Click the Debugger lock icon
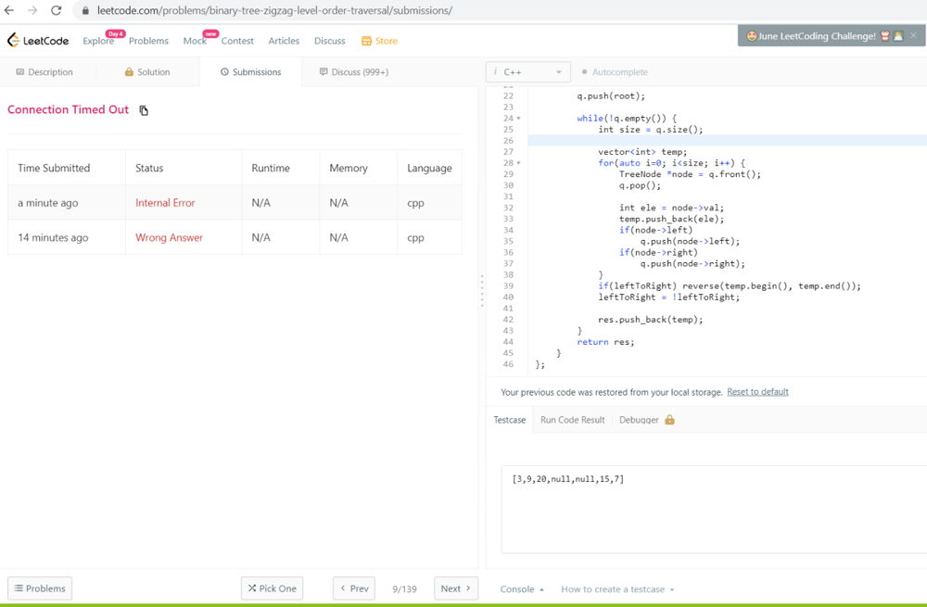Screen dimensions: 927x607 669,420
